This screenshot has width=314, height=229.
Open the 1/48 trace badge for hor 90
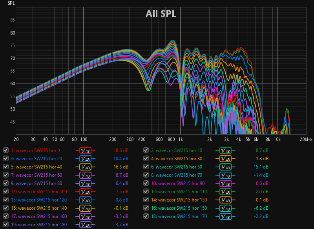tap(225, 183)
